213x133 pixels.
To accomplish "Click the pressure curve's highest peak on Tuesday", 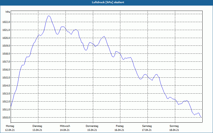I will tap(49, 16).
